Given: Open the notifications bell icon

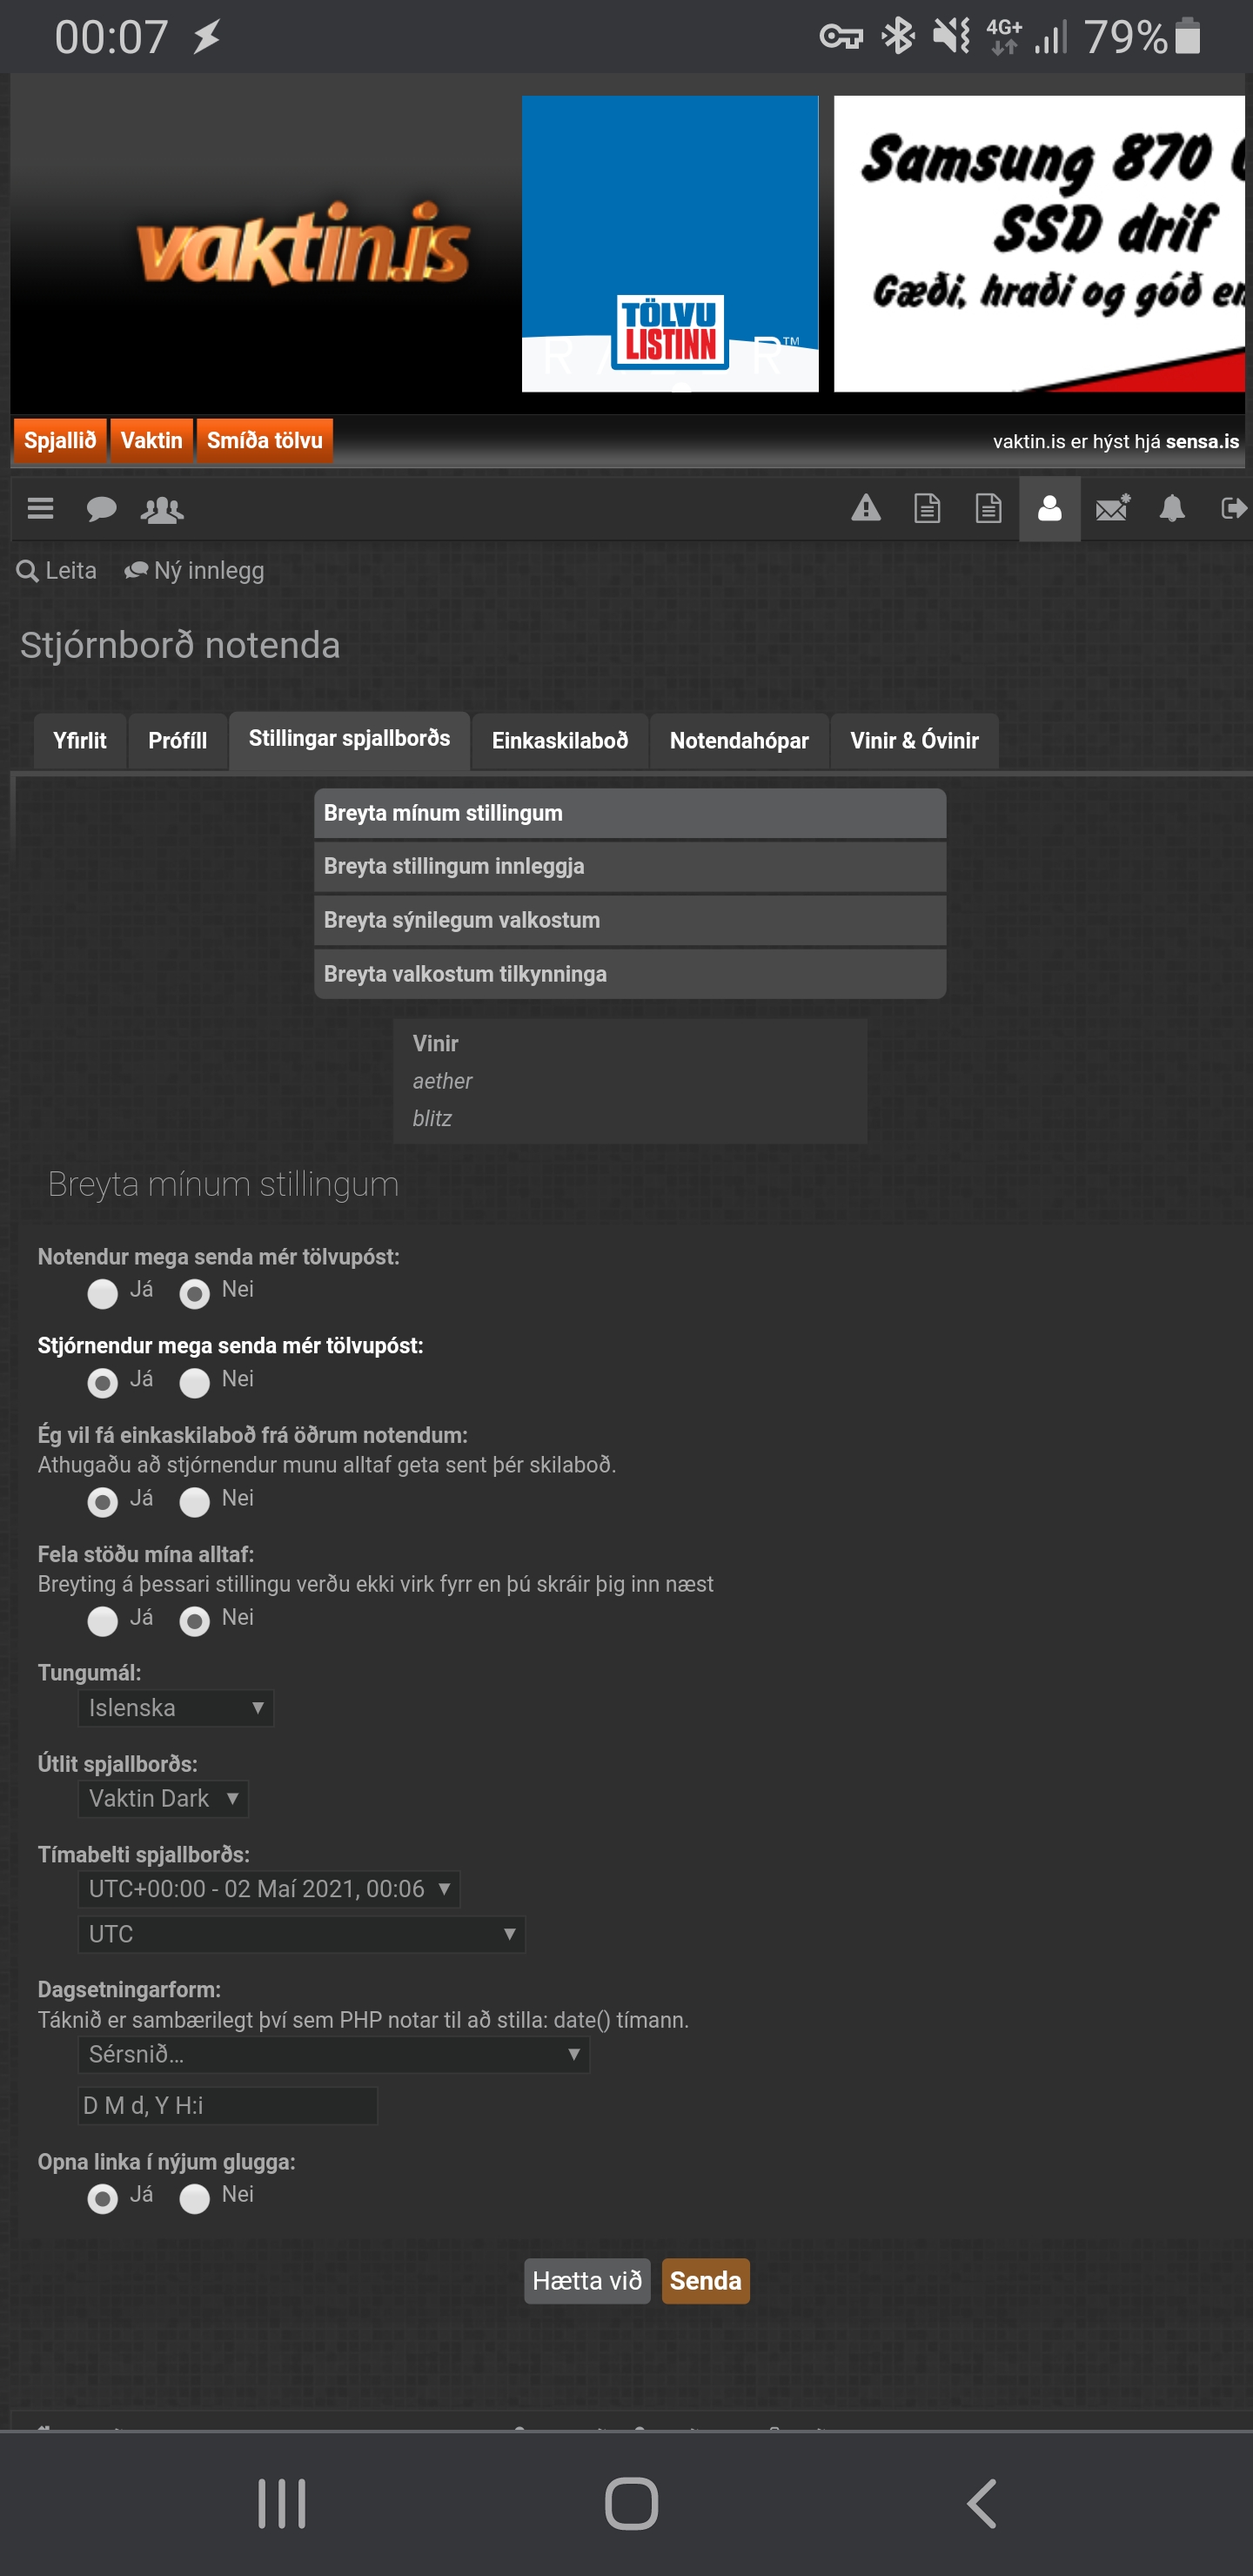Looking at the screenshot, I should click(x=1172, y=509).
